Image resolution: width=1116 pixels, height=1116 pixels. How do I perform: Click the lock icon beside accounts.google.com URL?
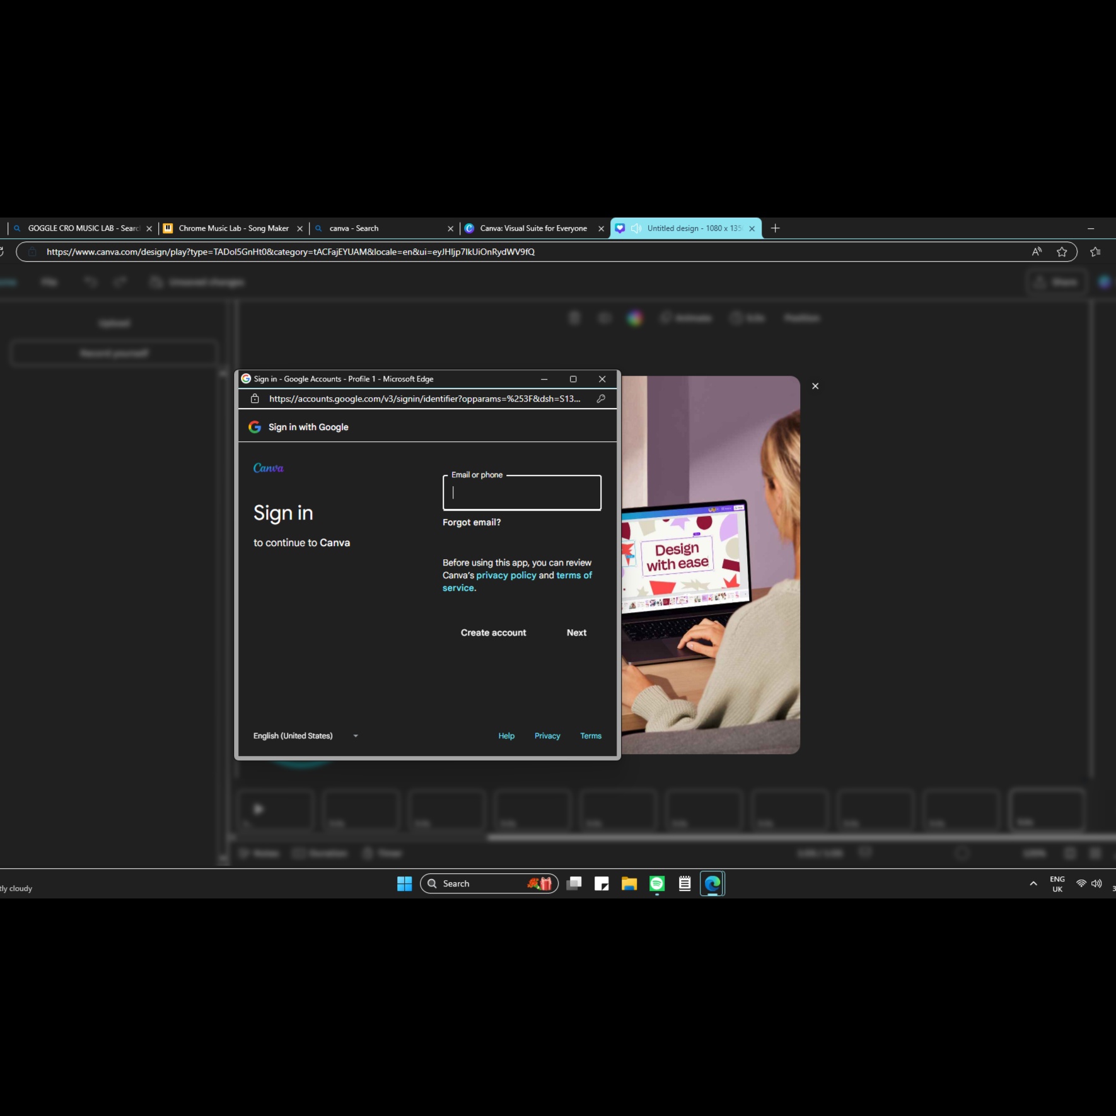click(x=255, y=398)
